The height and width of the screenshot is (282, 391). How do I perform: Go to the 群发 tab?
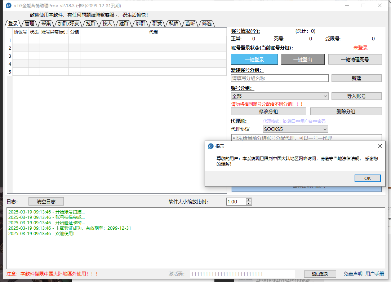point(157,23)
